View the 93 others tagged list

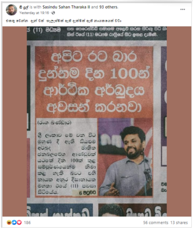pyautogui.click(x=109, y=7)
